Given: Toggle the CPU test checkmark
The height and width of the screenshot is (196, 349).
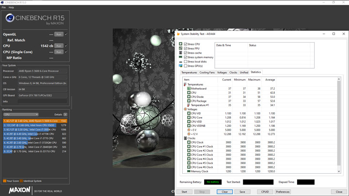Looking at the screenshot, I should (66, 45).
